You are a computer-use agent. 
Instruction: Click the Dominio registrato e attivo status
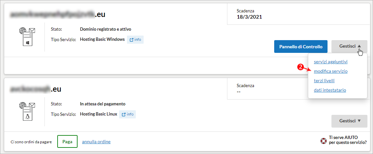pos(106,29)
